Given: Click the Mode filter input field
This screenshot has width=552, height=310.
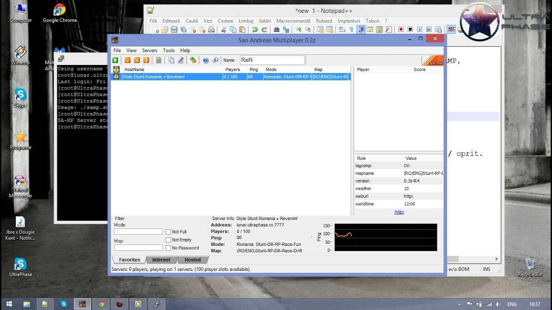Looking at the screenshot, I should 138,232.
